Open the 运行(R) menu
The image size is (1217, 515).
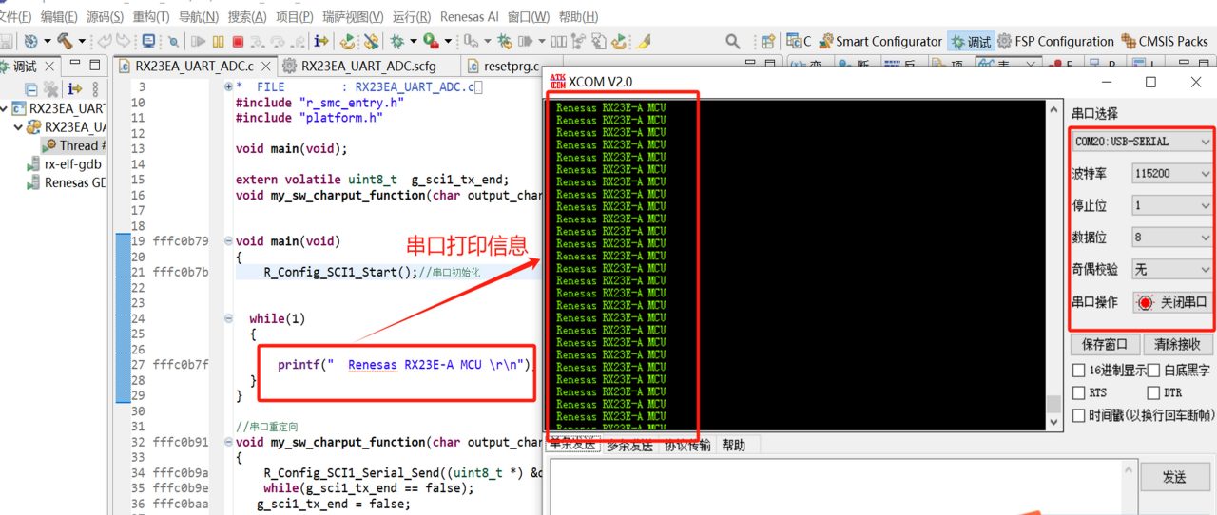(x=411, y=17)
